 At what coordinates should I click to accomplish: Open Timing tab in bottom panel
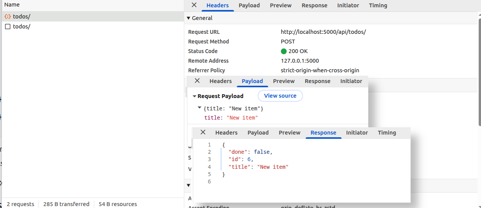(387, 133)
